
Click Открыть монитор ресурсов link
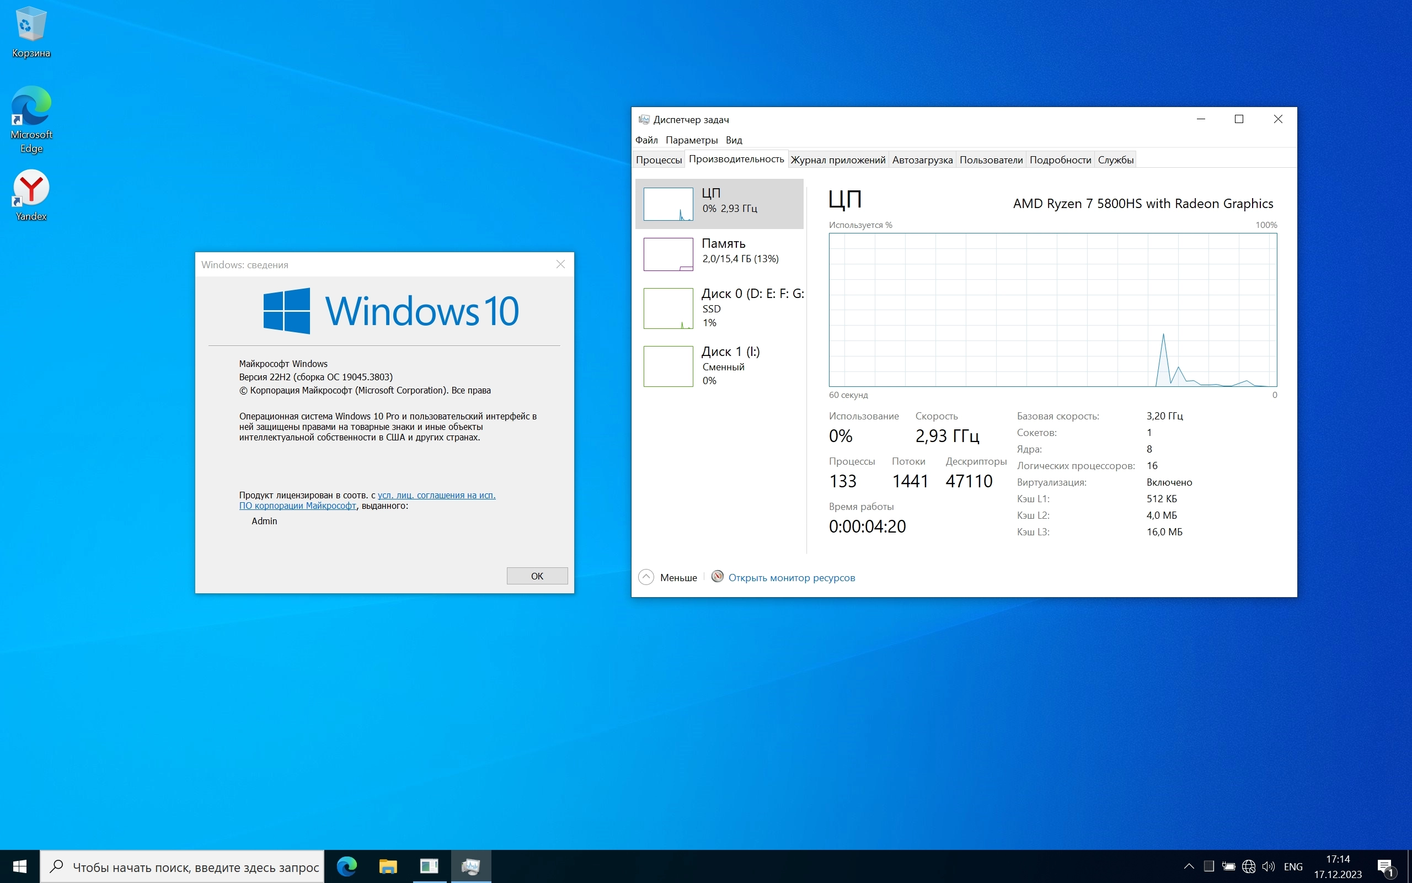tap(791, 578)
